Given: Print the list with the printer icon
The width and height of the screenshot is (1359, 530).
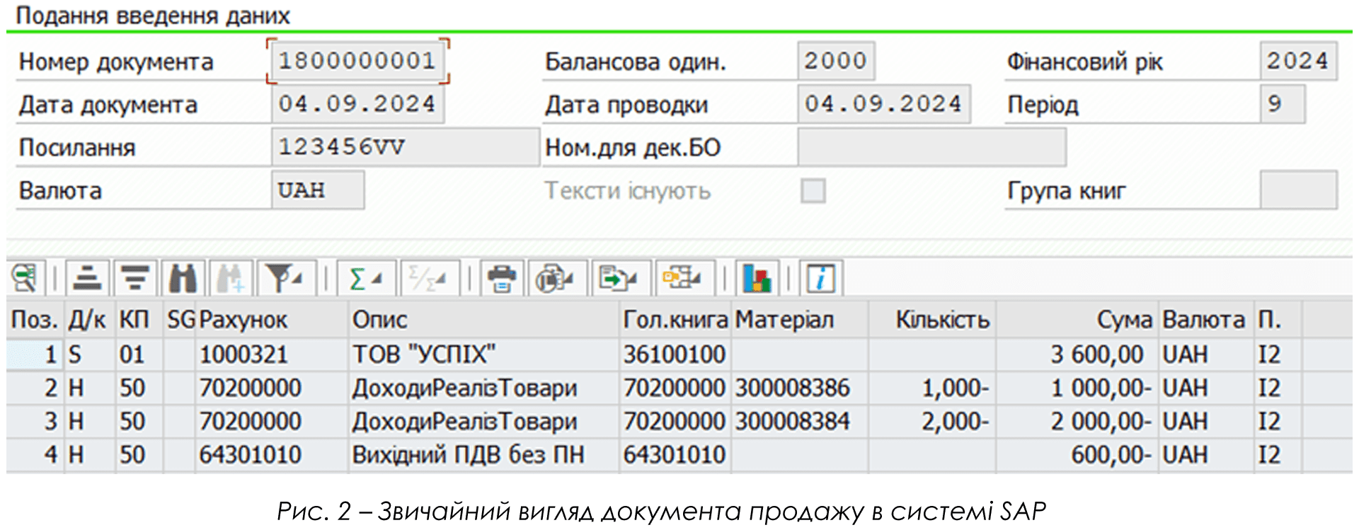Looking at the screenshot, I should [x=503, y=278].
